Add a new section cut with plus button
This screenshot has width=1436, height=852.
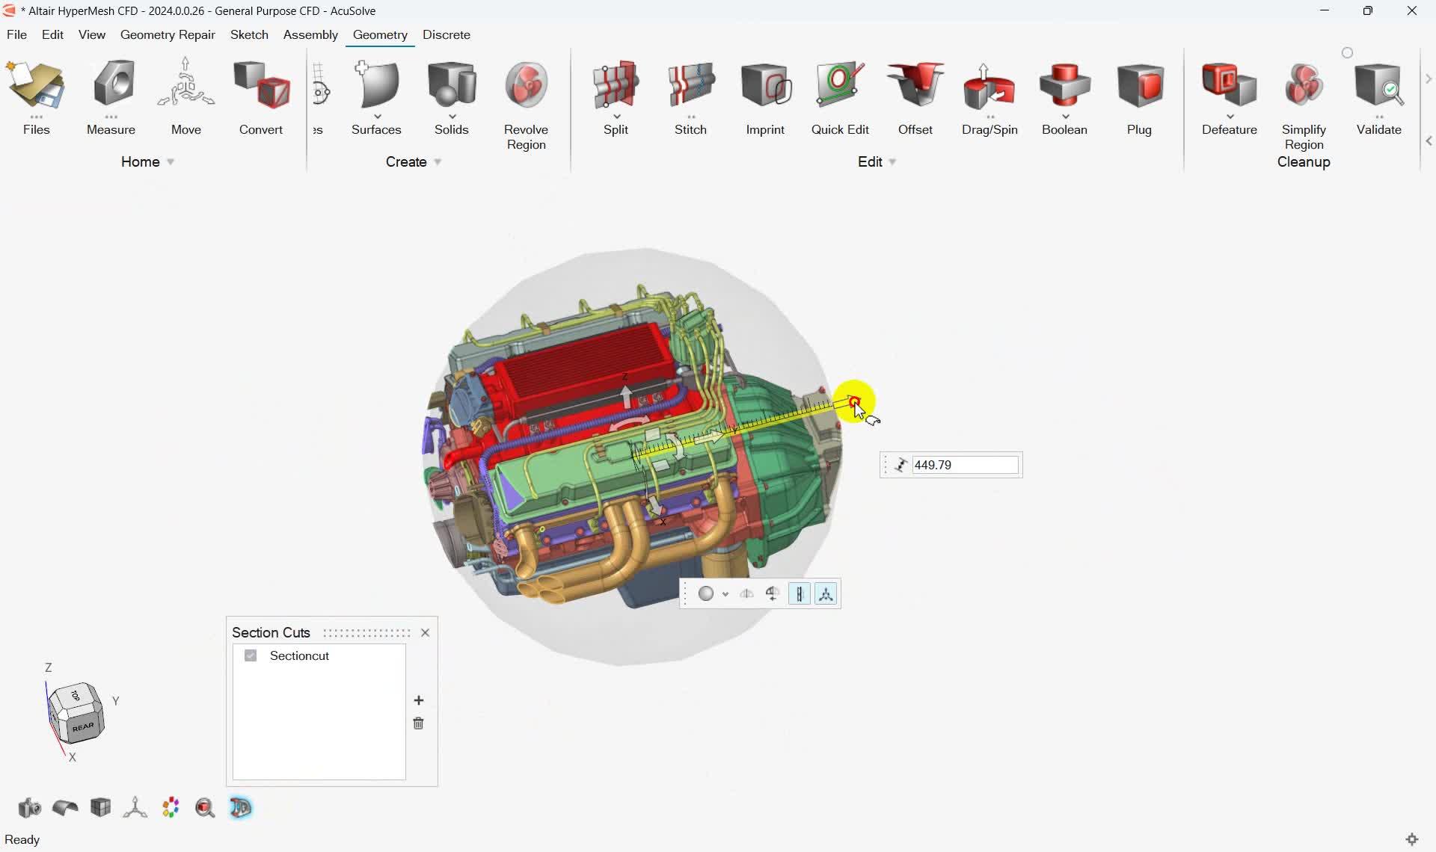coord(419,700)
